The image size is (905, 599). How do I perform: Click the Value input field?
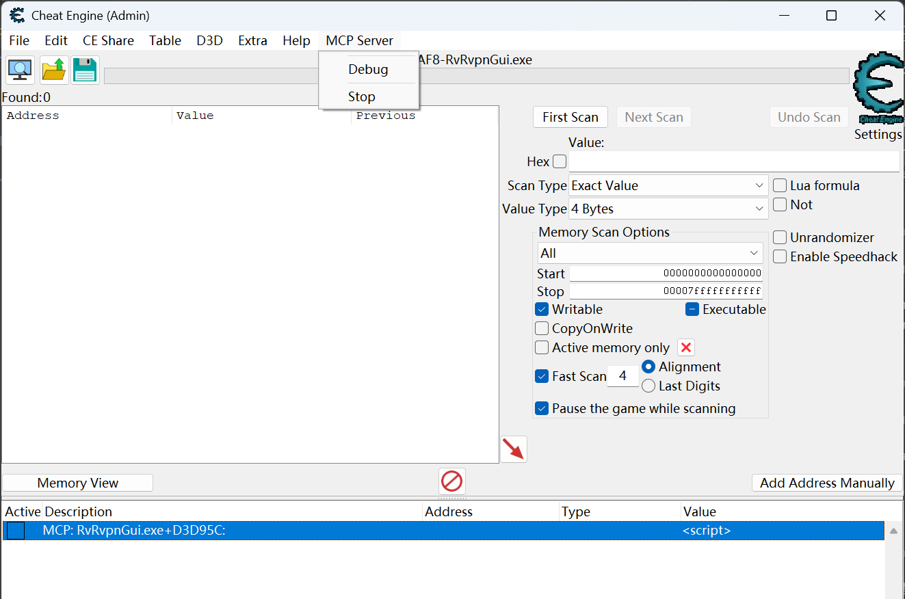[734, 162]
